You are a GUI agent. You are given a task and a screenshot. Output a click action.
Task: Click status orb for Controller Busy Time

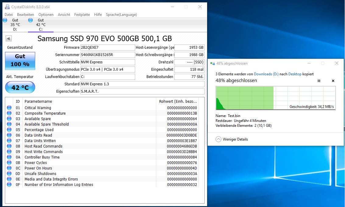pos(9,157)
